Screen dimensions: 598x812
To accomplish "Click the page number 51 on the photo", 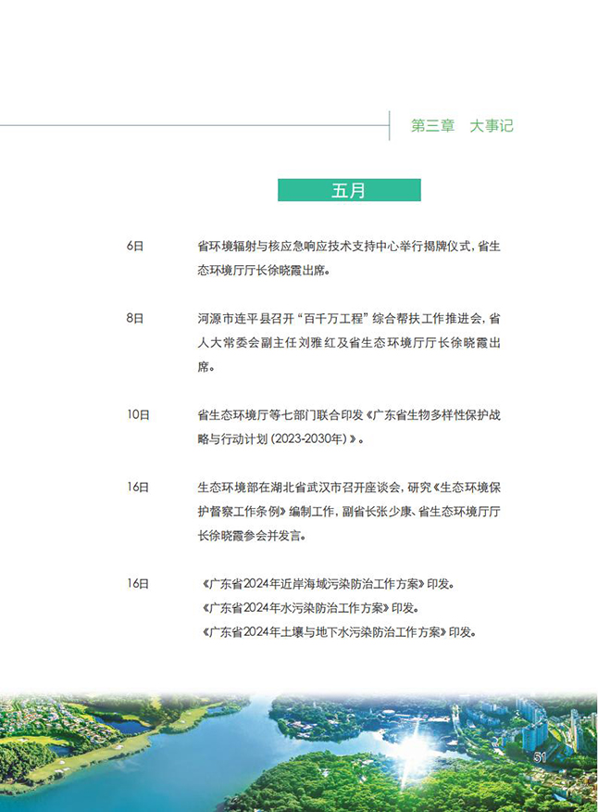I will coord(542,757).
